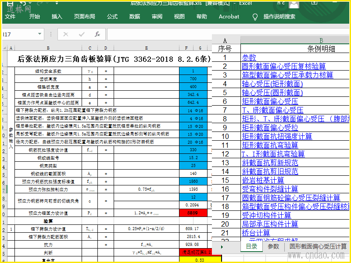The image size is (351, 263).
Task: Select the 序号 header cell
Action: click(225, 49)
